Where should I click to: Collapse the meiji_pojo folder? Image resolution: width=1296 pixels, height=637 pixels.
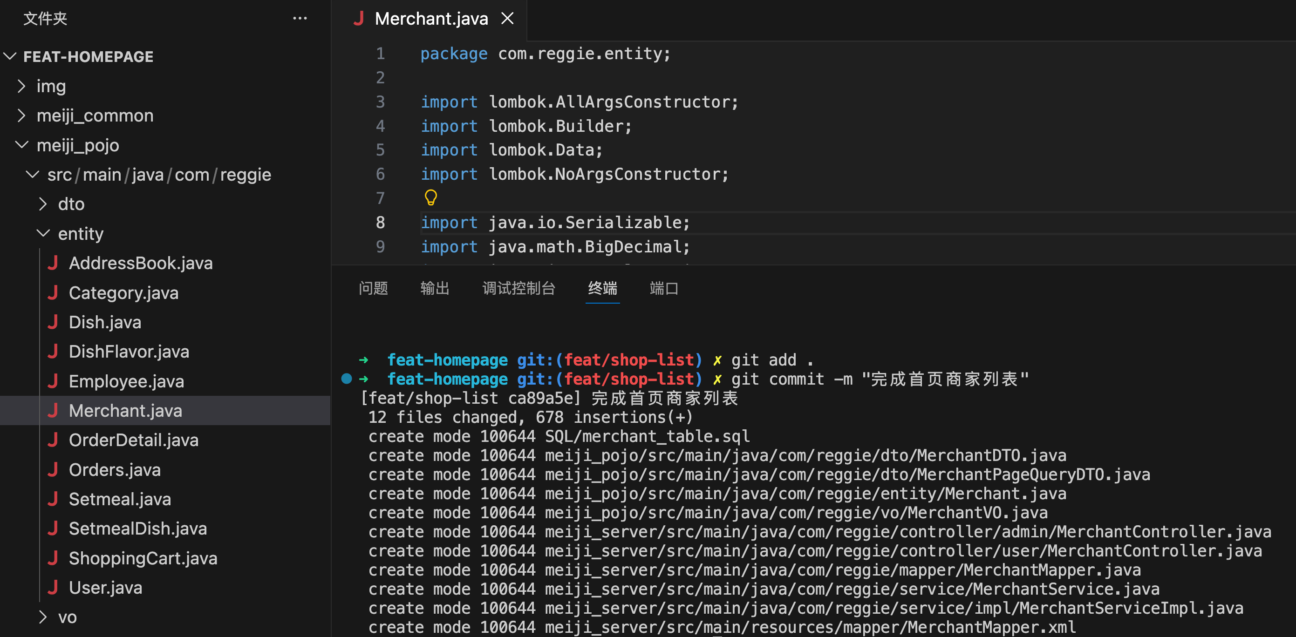21,145
